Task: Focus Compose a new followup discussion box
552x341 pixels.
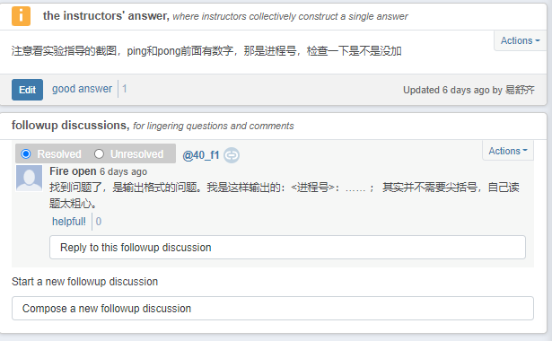Action: (x=273, y=309)
